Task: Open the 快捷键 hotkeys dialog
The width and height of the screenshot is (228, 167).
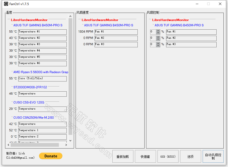Action: click(145, 157)
